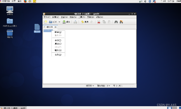Click the highlighted text bbbdb12
This screenshot has width=181, height=109.
[48, 31]
